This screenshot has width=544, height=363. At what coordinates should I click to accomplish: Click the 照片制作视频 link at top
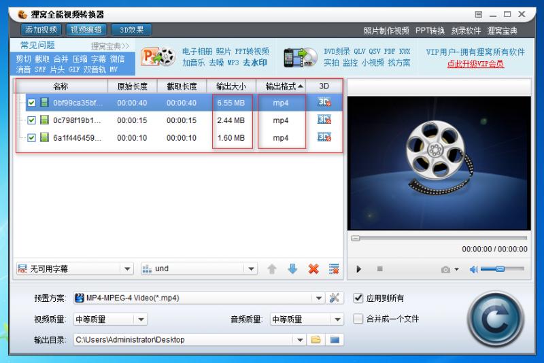pos(386,31)
